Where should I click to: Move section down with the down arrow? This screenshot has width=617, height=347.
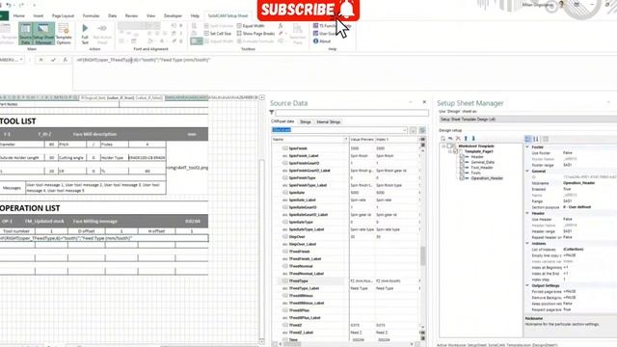[x=473, y=139]
